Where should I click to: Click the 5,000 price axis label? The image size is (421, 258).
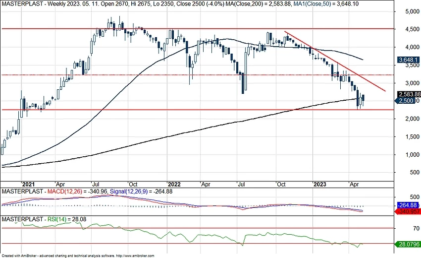413,11
